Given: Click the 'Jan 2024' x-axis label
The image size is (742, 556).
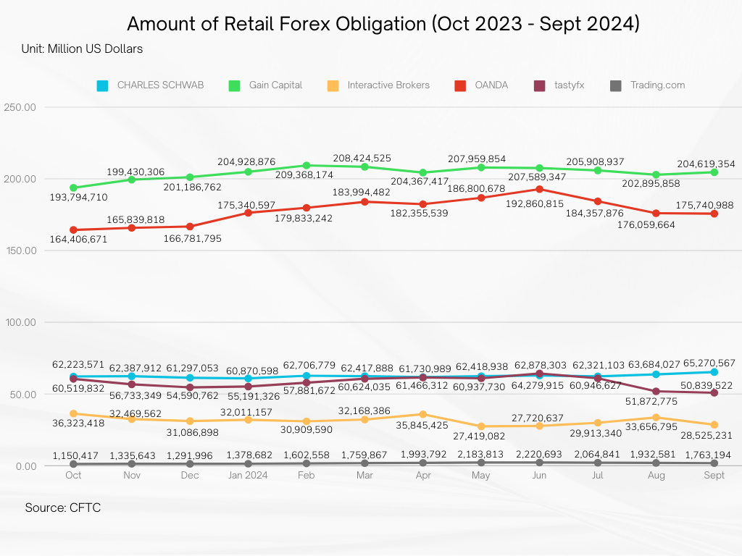Looking at the screenshot, I should pyautogui.click(x=248, y=475).
